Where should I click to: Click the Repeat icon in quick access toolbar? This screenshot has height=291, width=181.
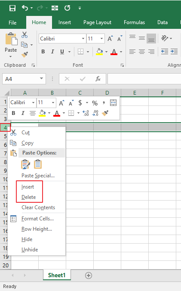coord(67,8)
